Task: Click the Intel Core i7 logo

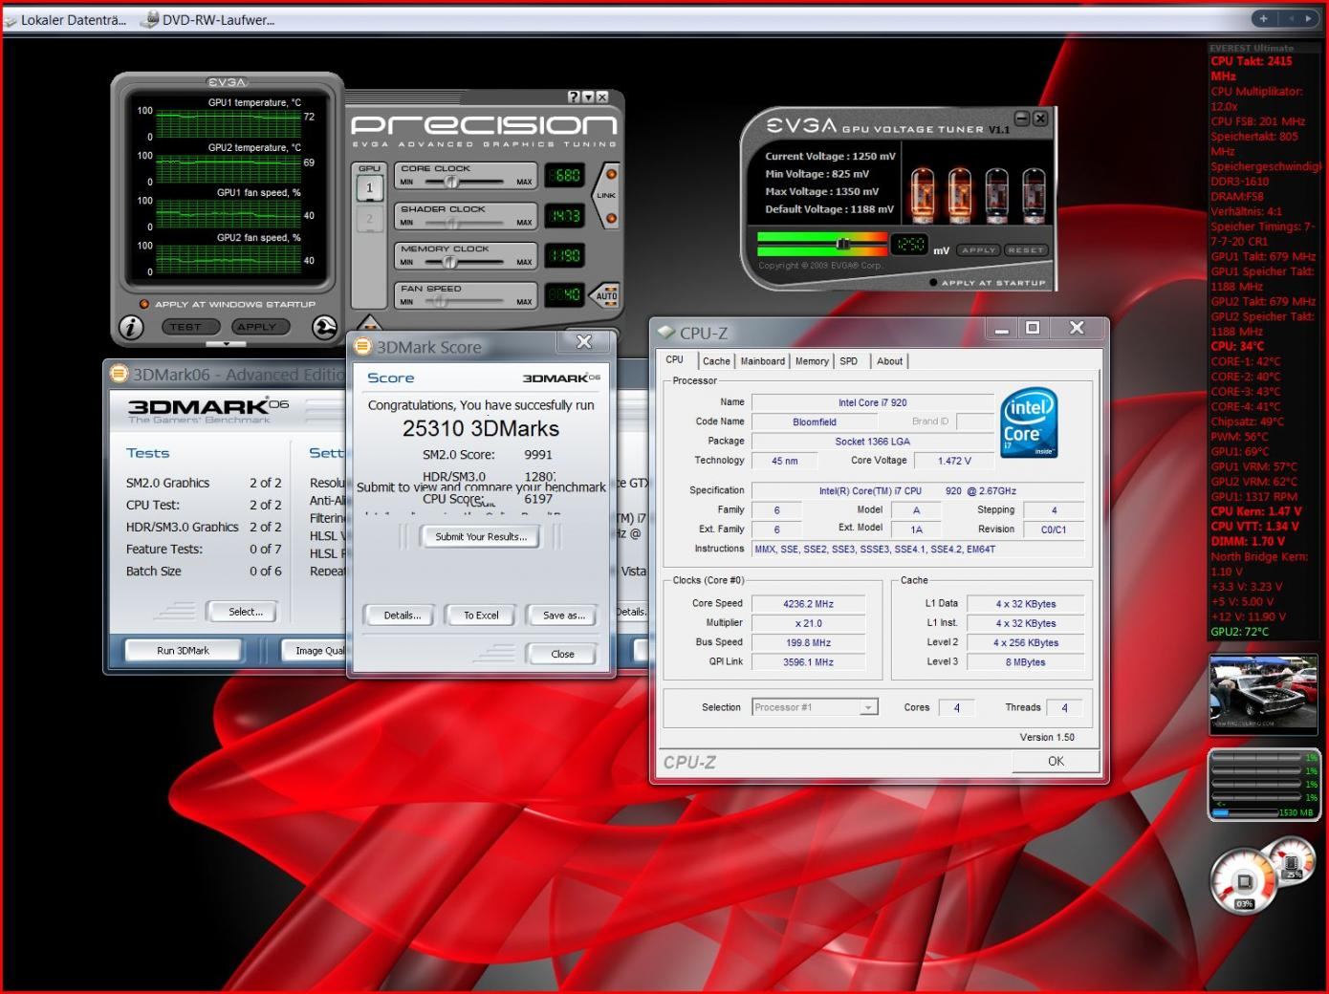Action: [x=1029, y=422]
